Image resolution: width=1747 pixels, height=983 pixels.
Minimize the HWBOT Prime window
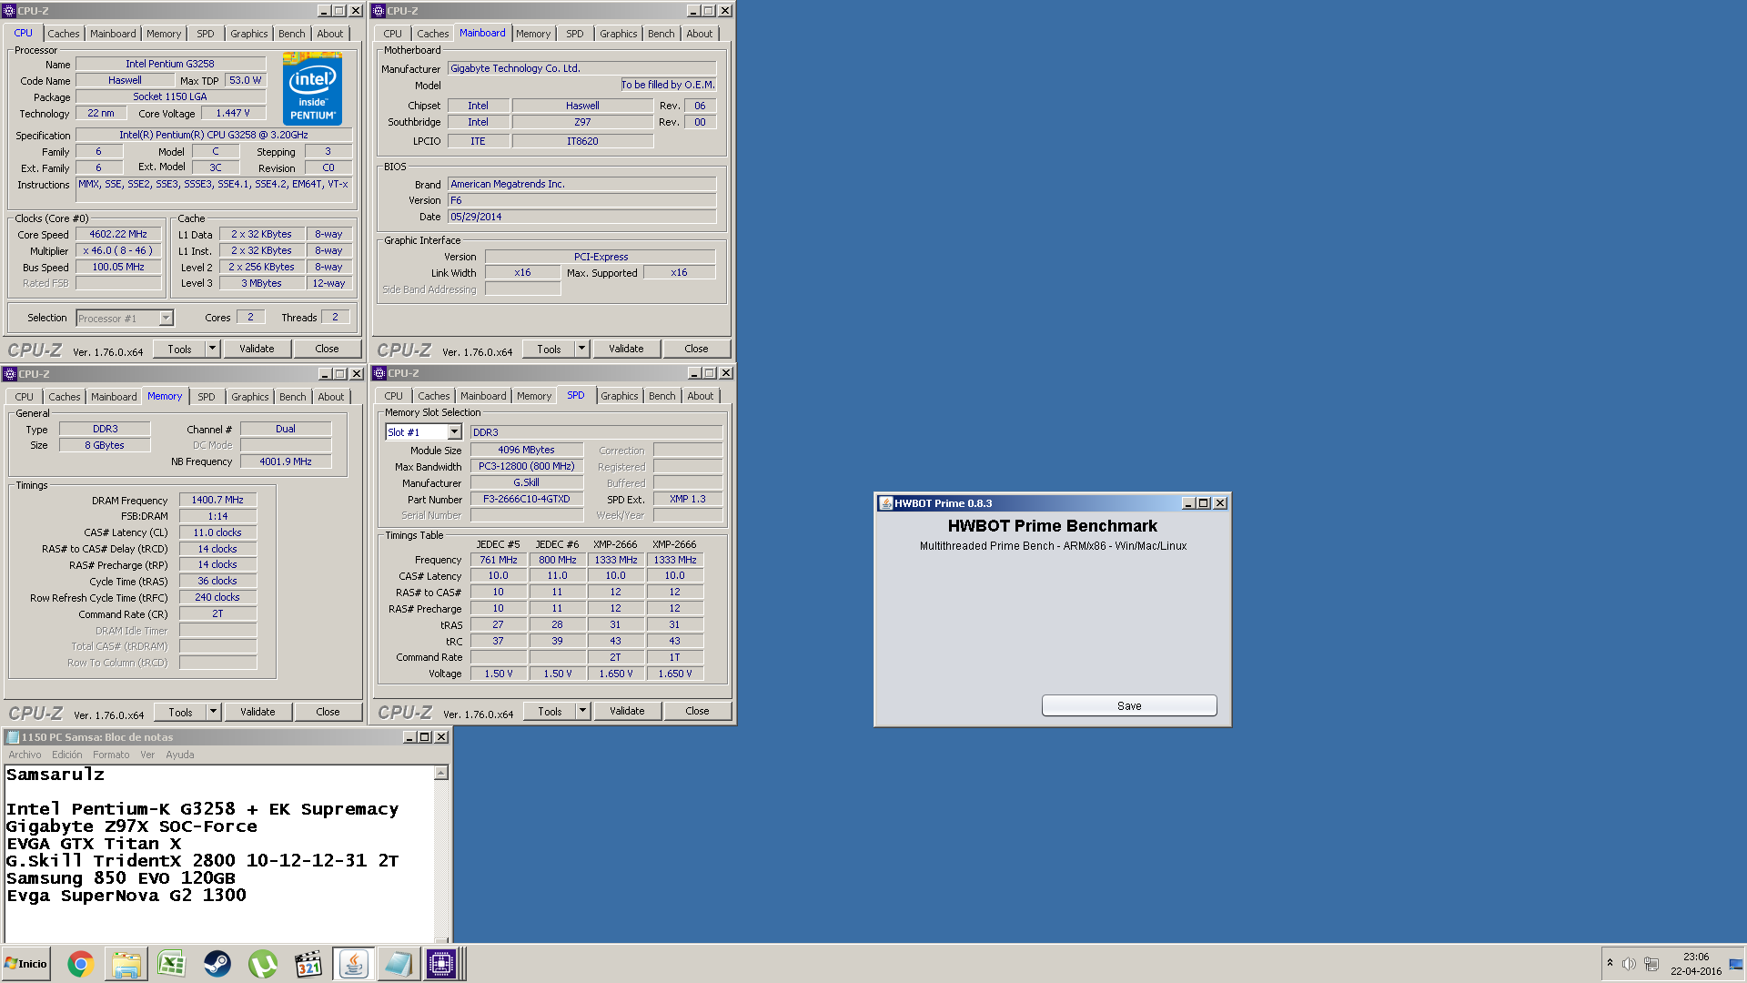point(1187,503)
